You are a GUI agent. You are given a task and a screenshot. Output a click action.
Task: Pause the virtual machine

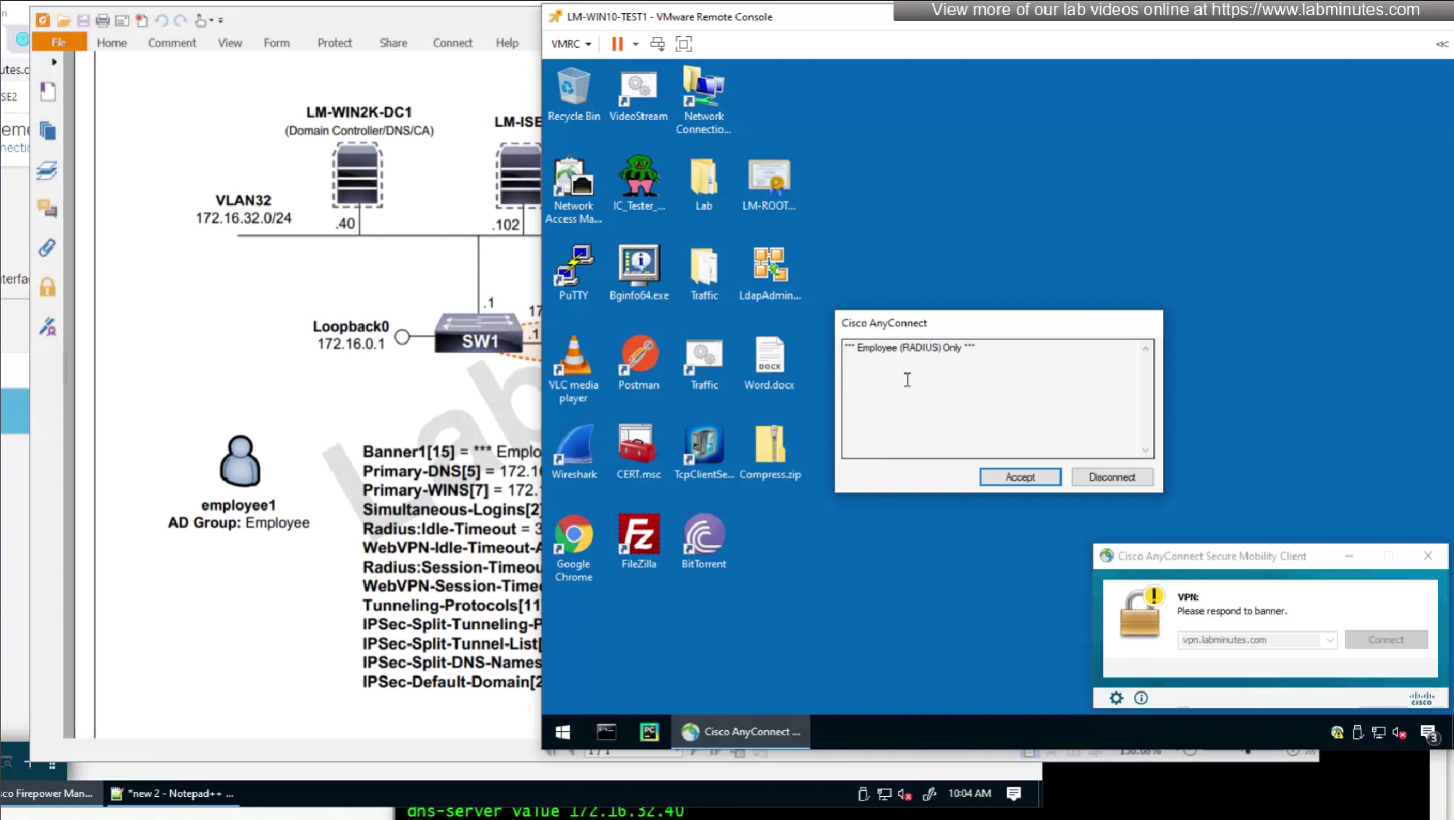click(617, 44)
